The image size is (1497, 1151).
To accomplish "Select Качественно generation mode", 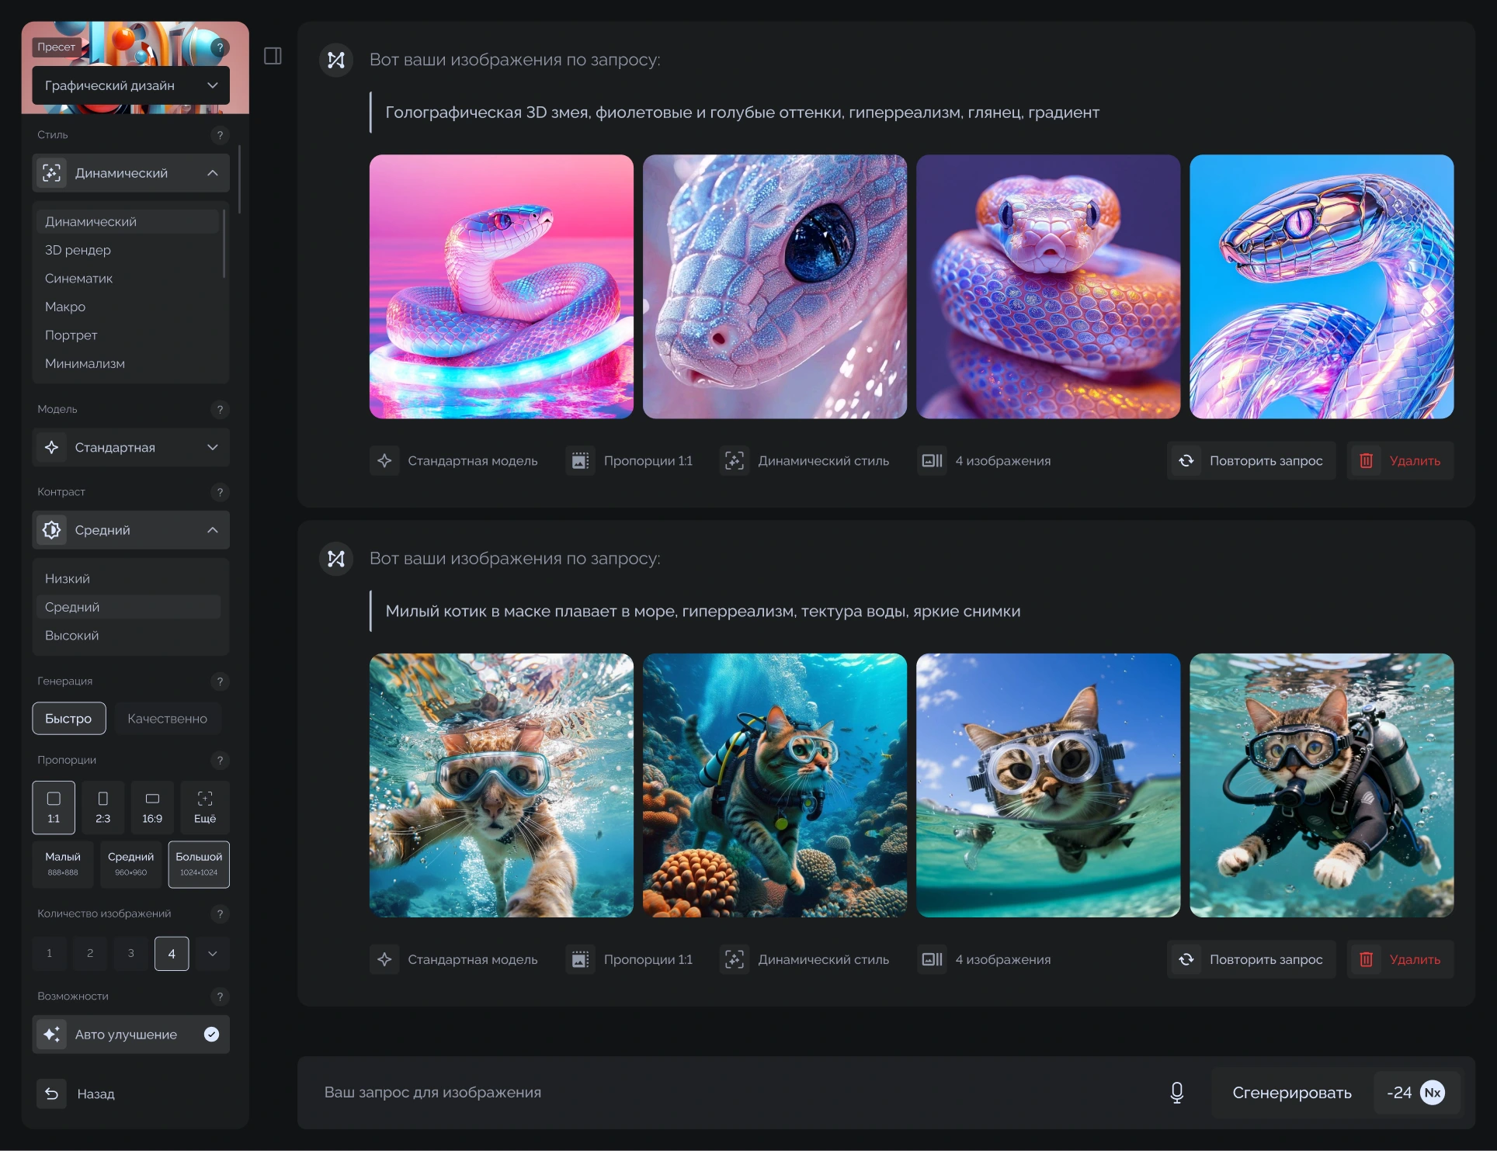I will [167, 719].
